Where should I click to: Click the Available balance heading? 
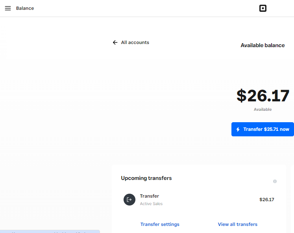263,45
